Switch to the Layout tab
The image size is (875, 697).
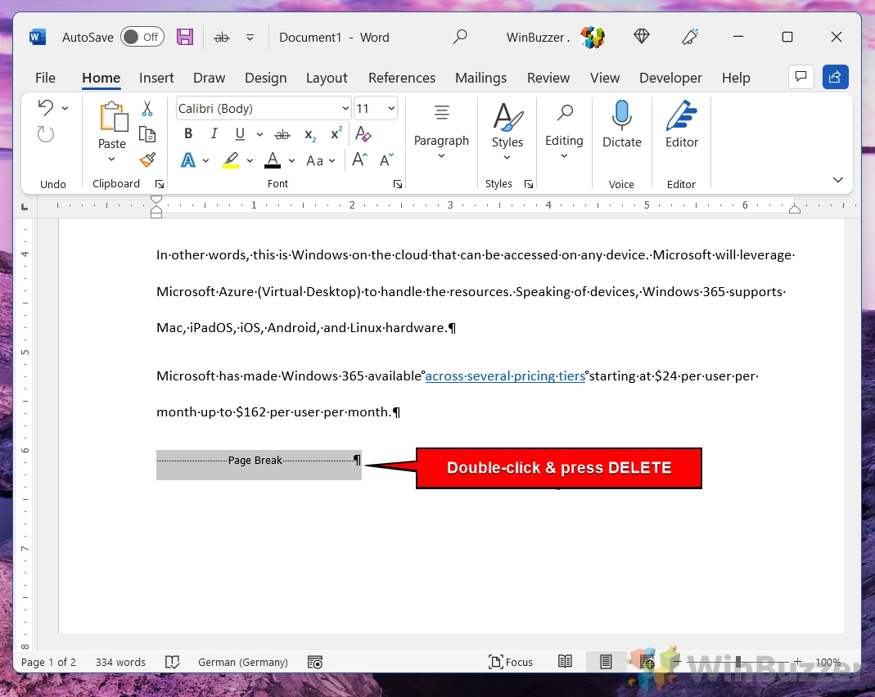[327, 78]
